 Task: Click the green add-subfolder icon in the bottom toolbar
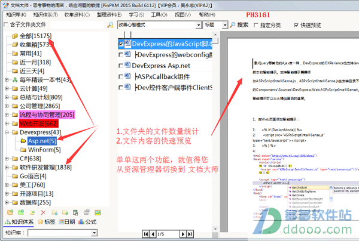coord(21,212)
